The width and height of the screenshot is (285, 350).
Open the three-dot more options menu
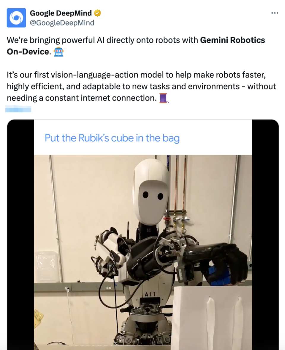point(275,13)
